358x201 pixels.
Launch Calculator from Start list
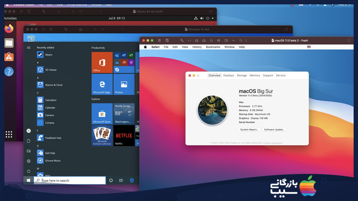47,100
